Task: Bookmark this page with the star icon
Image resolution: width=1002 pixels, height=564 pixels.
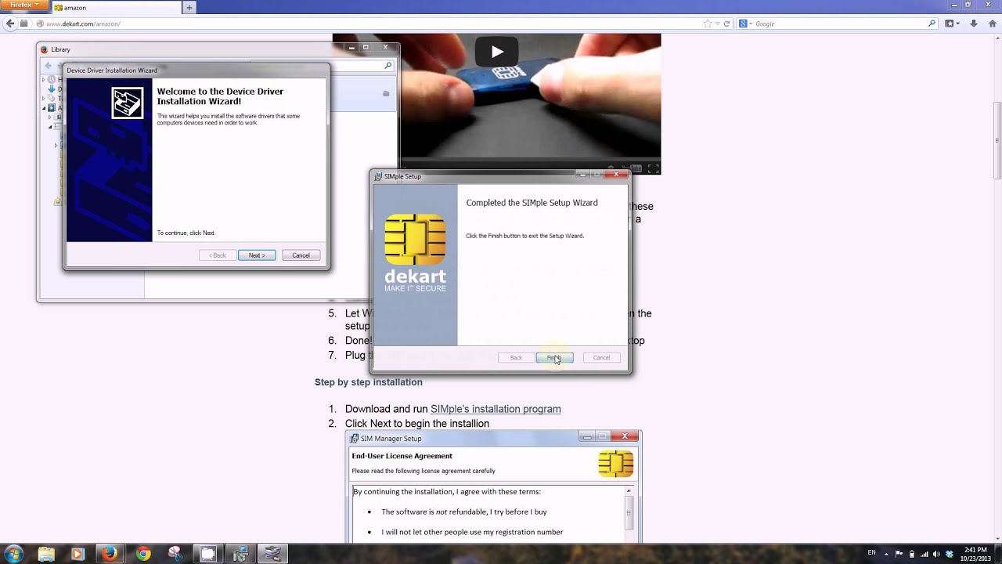Action: click(708, 23)
